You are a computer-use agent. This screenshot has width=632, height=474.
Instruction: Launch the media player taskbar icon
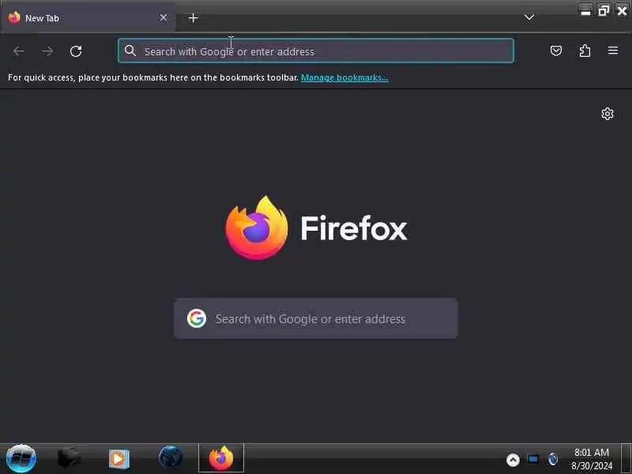tap(119, 459)
